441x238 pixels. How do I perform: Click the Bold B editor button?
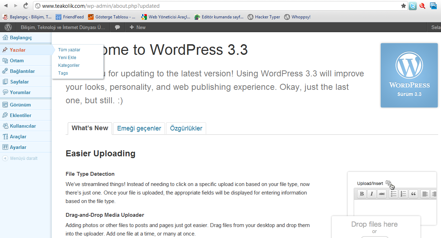pos(362,194)
